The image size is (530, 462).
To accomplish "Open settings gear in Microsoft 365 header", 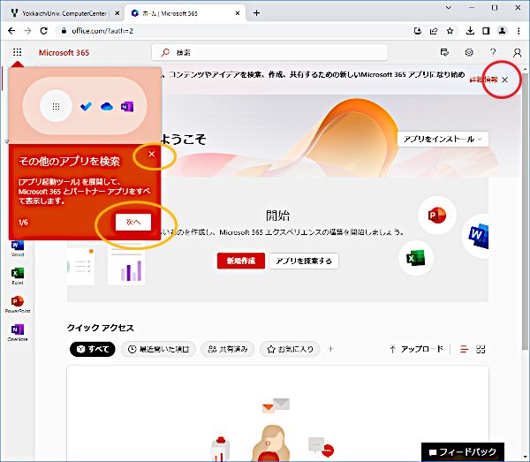I will coord(469,52).
